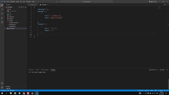
Task: Open the File menu
Action: coord(5,2)
